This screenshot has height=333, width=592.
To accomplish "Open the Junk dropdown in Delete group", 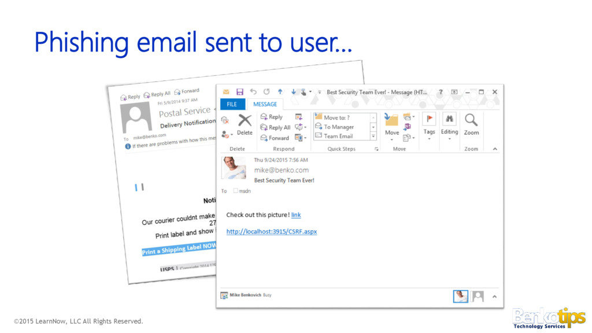I will (227, 134).
